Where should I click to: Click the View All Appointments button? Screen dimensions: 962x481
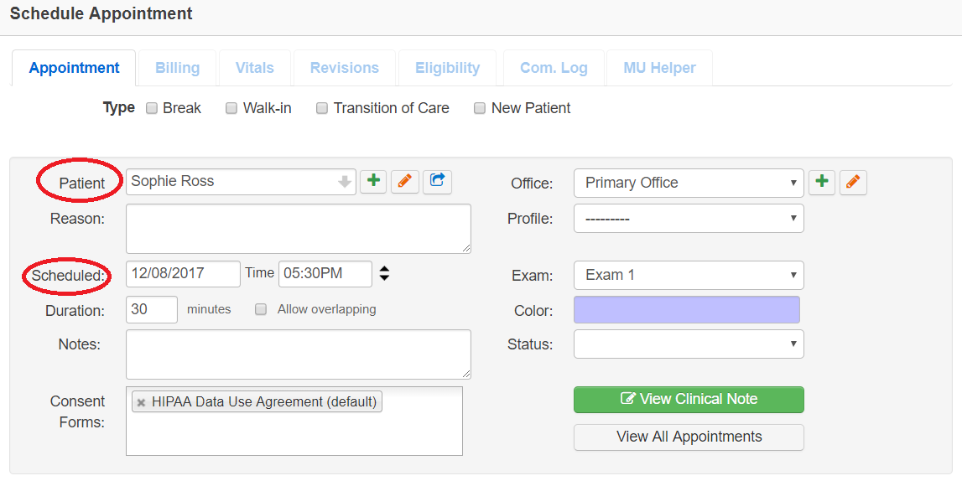(x=689, y=437)
